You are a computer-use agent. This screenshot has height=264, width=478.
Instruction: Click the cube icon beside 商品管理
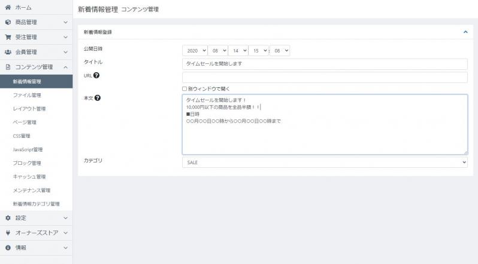coord(8,22)
